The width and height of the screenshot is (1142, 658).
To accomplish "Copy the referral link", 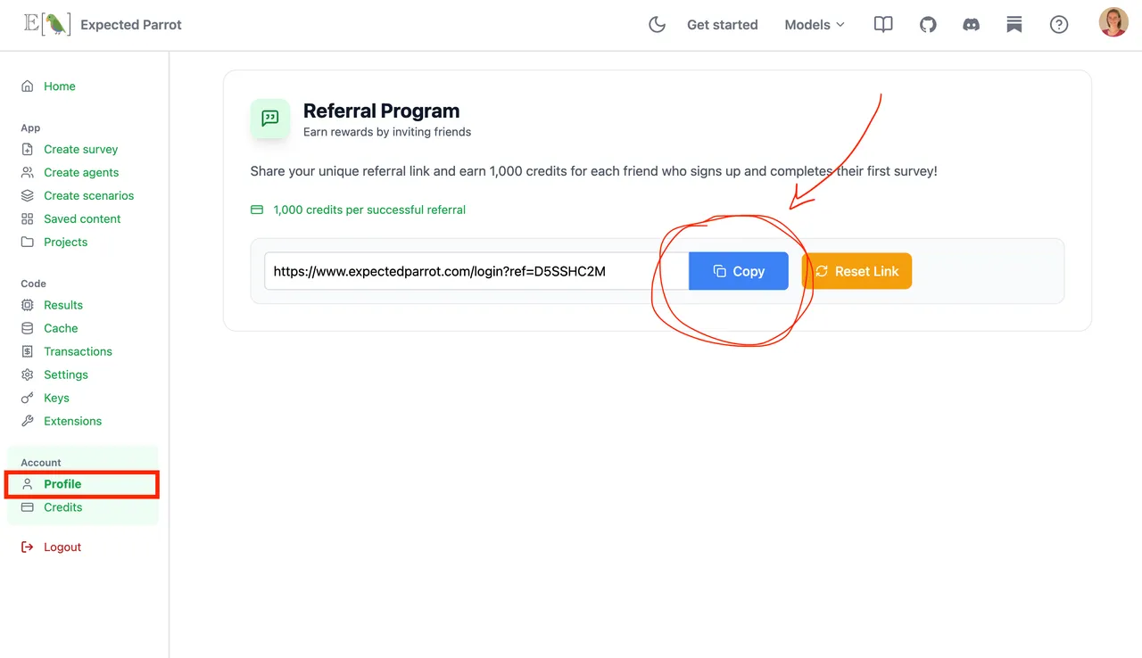I will (739, 271).
